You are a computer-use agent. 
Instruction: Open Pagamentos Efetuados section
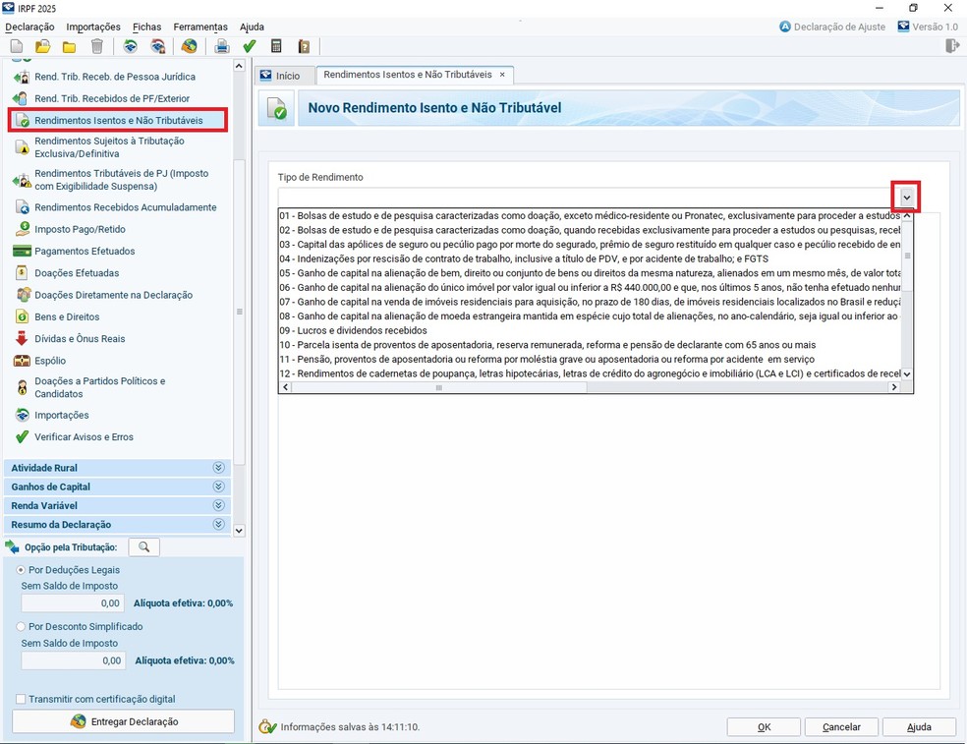[x=84, y=251]
